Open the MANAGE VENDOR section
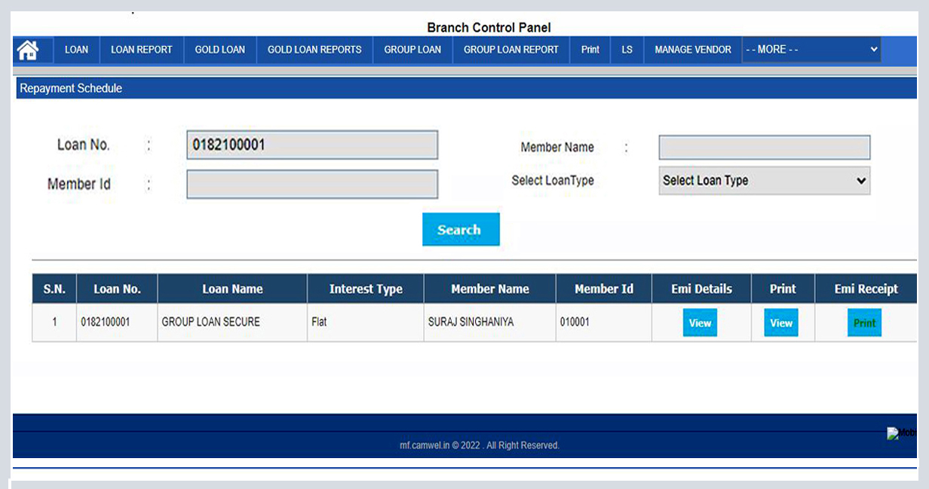Viewport: 929px width, 489px height. coord(691,49)
